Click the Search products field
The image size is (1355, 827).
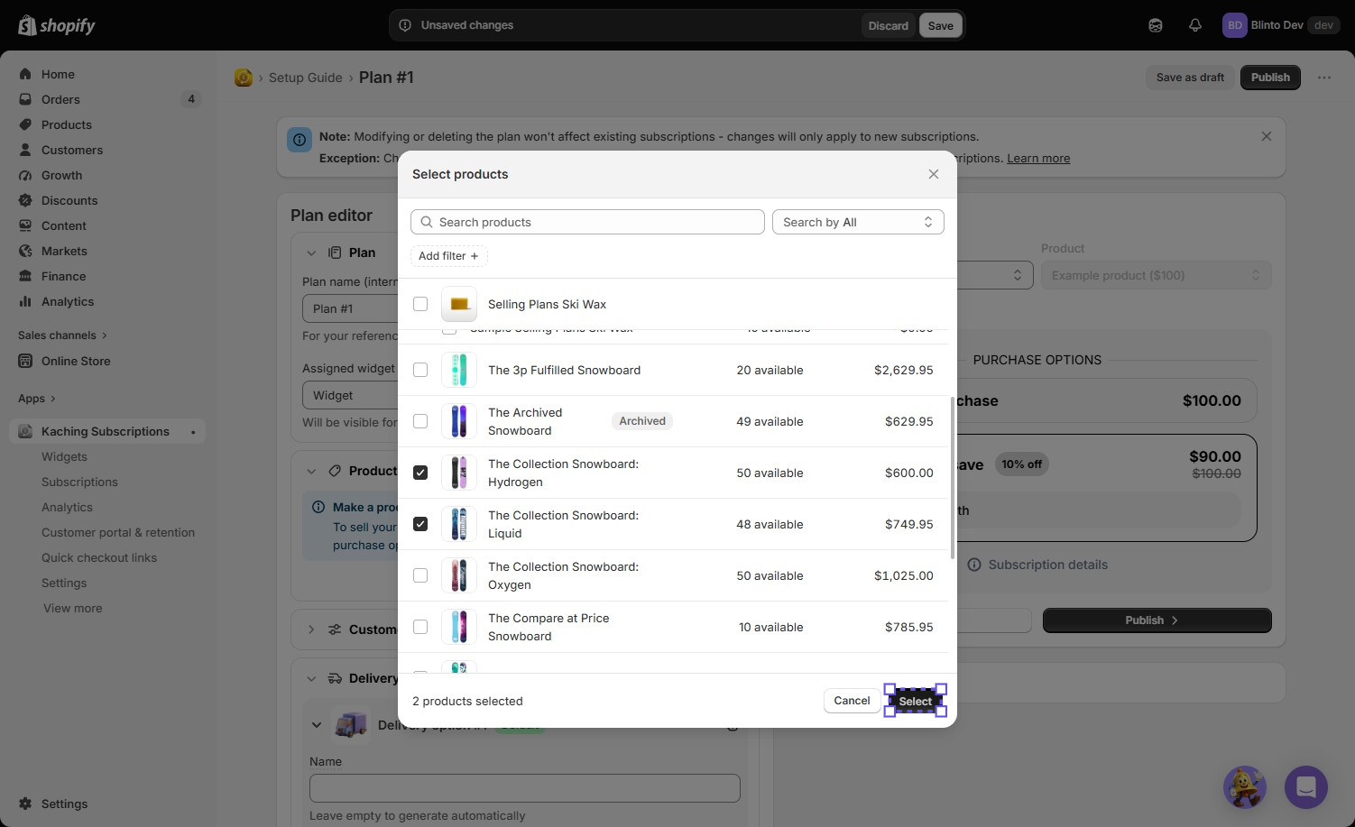(587, 222)
